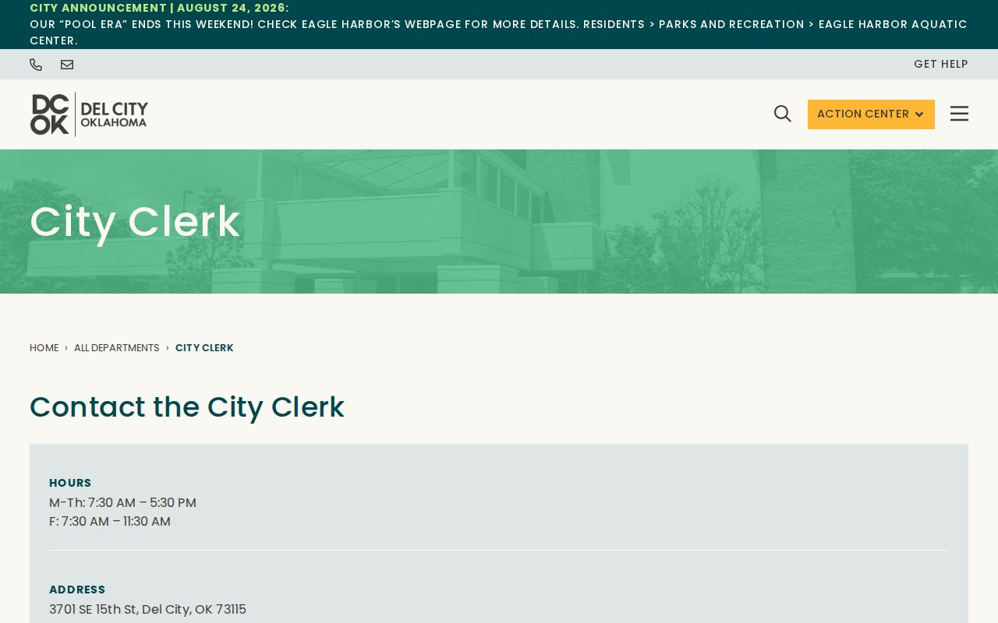Viewport: 998px width, 623px height.
Task: Click F: 7:30 AM – 11:30 AM text
Action: 110,522
